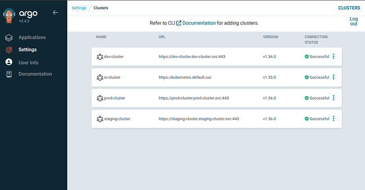Click the Settings gears icon

pos(9,50)
